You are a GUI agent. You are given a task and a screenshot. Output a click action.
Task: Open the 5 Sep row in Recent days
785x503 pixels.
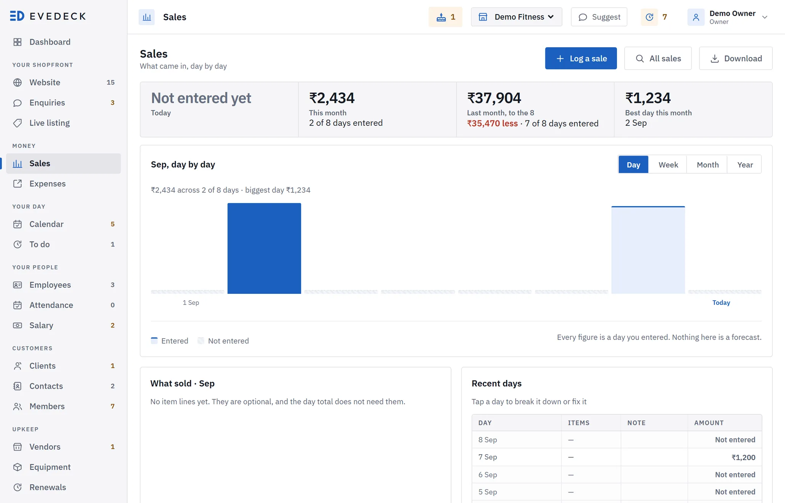[617, 492]
